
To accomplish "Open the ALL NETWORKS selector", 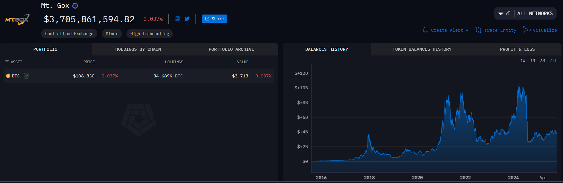I will [x=535, y=14].
